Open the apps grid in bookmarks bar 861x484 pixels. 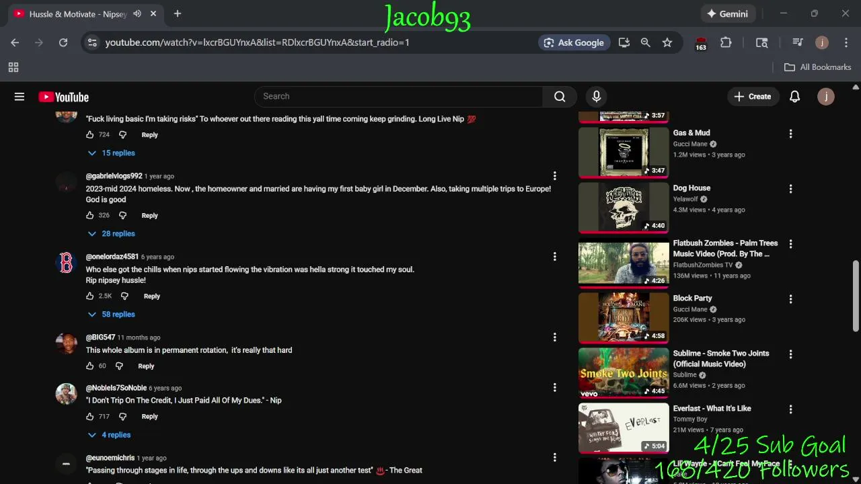tap(13, 67)
